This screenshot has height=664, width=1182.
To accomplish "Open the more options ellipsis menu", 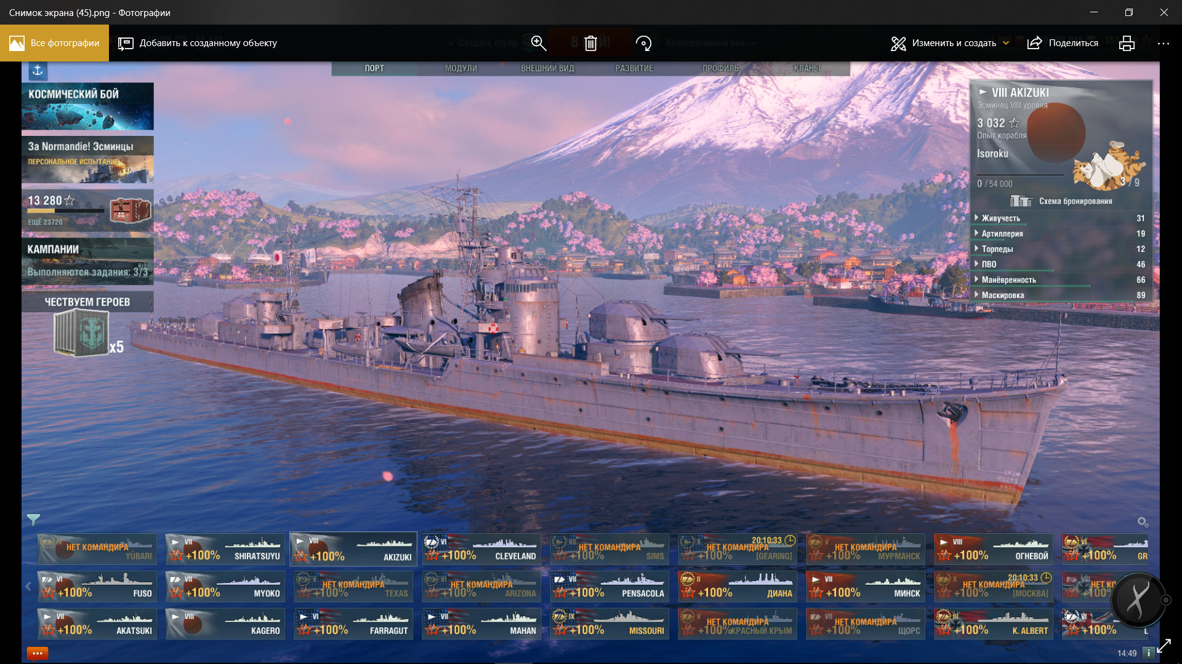I will (x=1163, y=43).
